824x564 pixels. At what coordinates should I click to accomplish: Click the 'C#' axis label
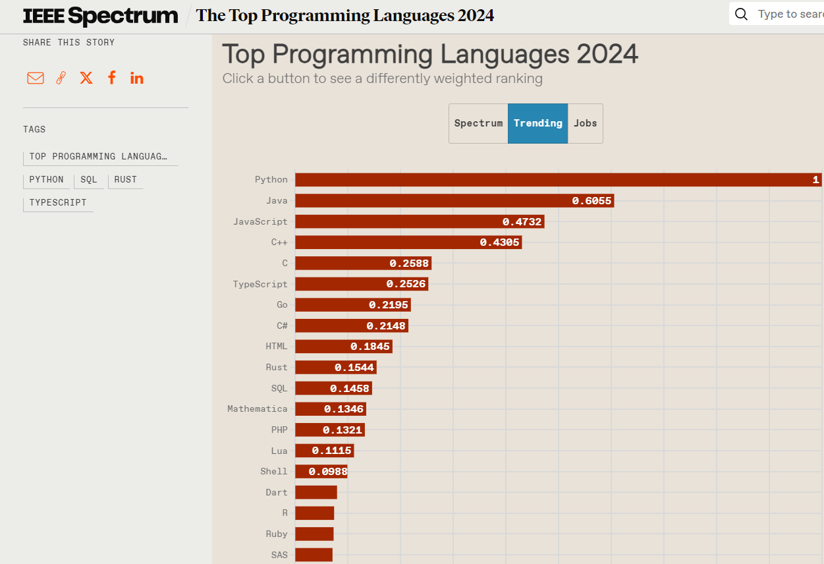point(283,326)
